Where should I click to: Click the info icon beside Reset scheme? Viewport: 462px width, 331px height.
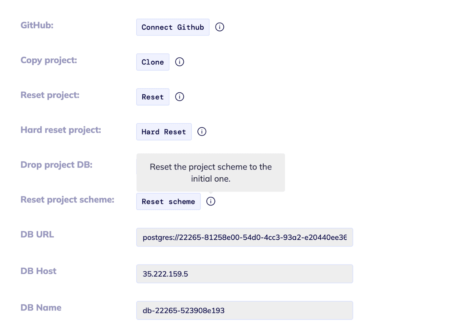click(211, 201)
